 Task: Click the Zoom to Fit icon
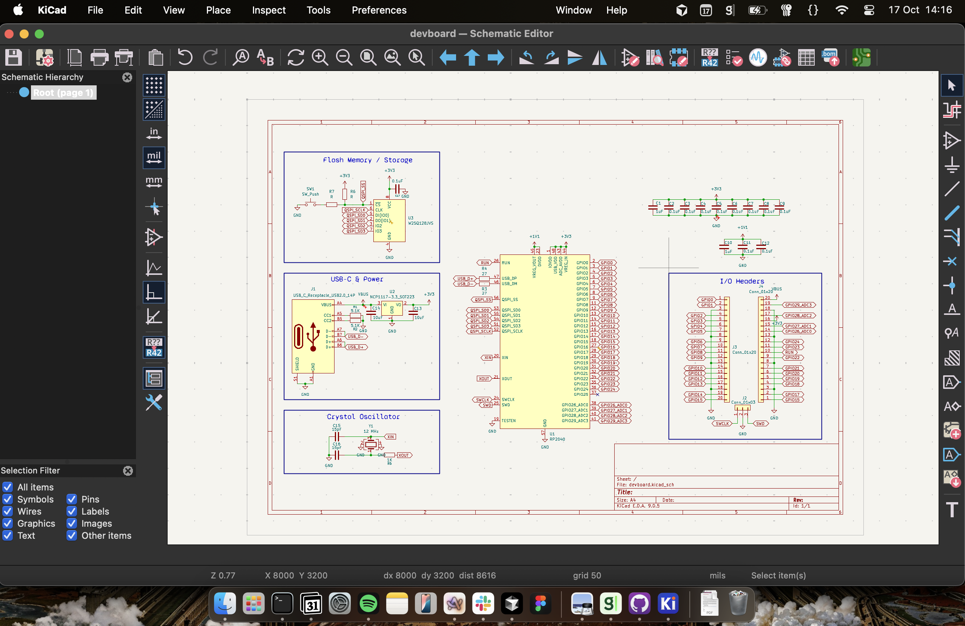coord(368,57)
